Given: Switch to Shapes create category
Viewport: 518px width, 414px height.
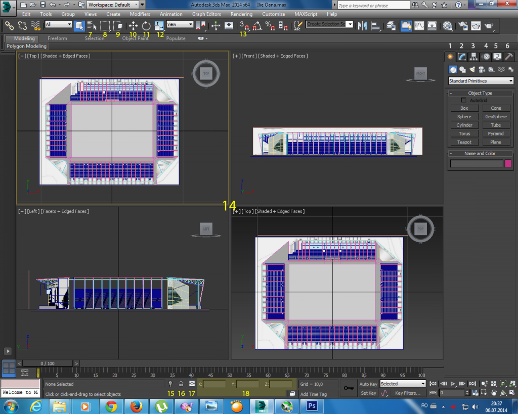Looking at the screenshot, I should [462, 69].
